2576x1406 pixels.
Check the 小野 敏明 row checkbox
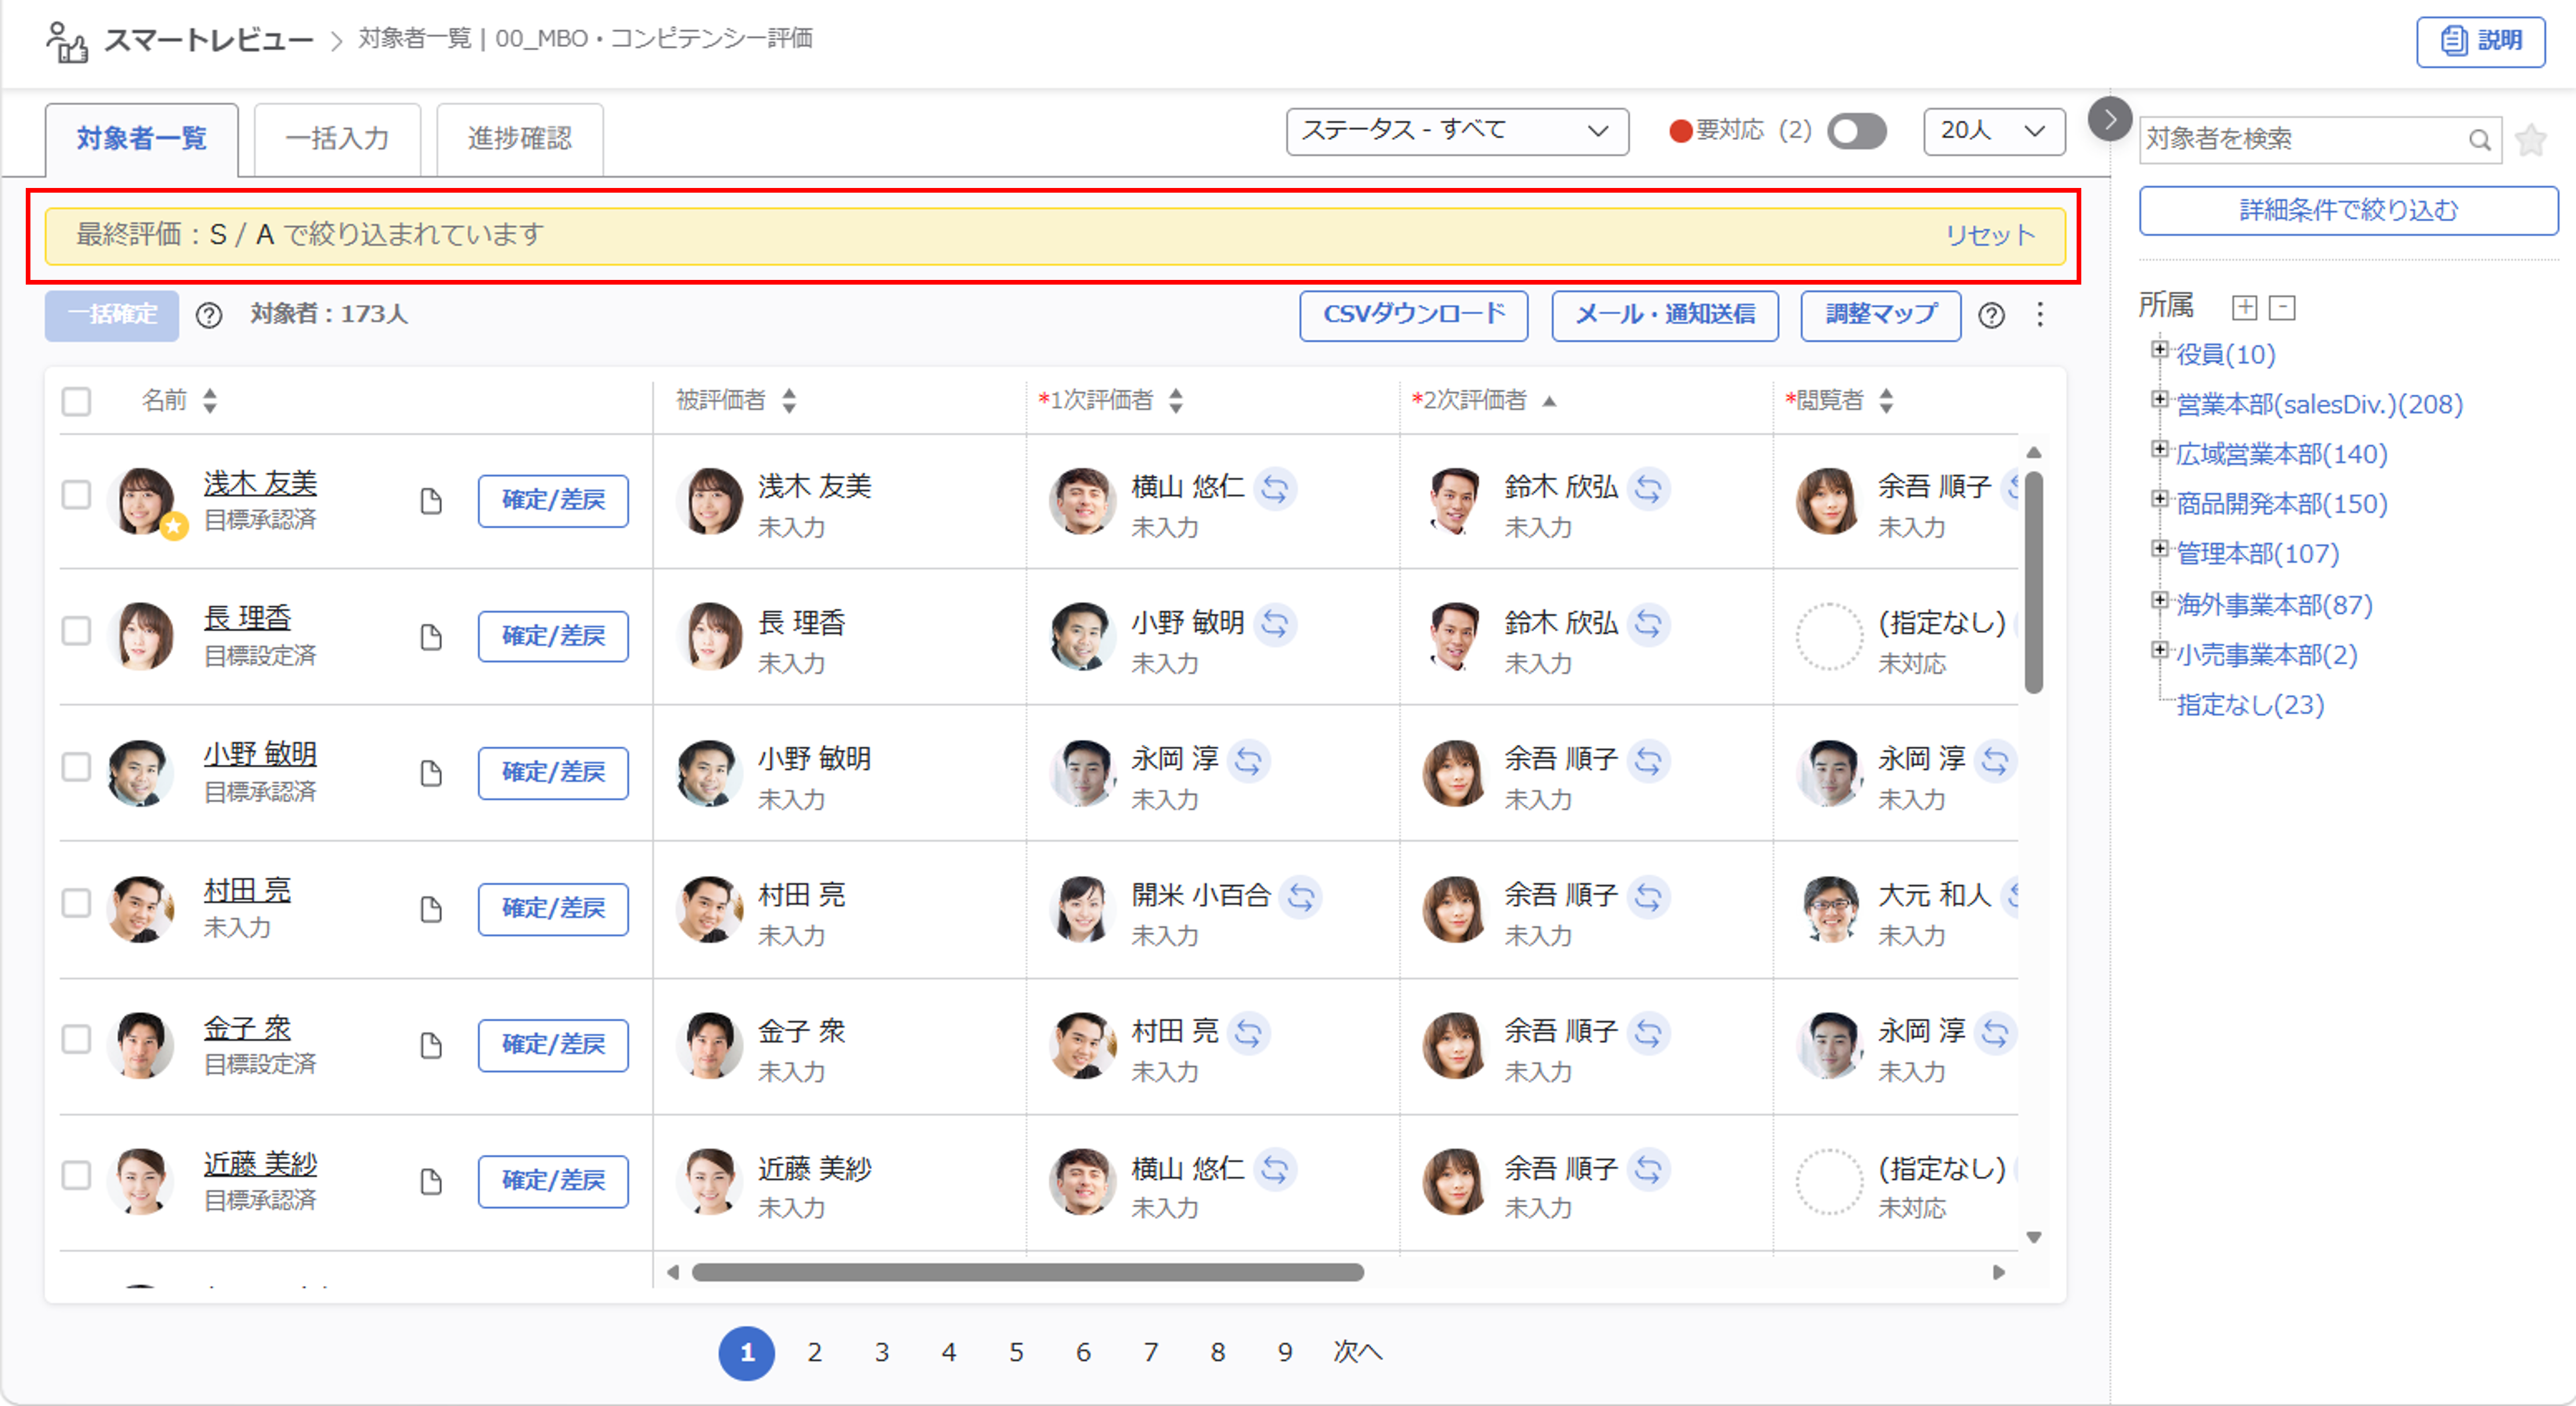pyautogui.click(x=76, y=767)
